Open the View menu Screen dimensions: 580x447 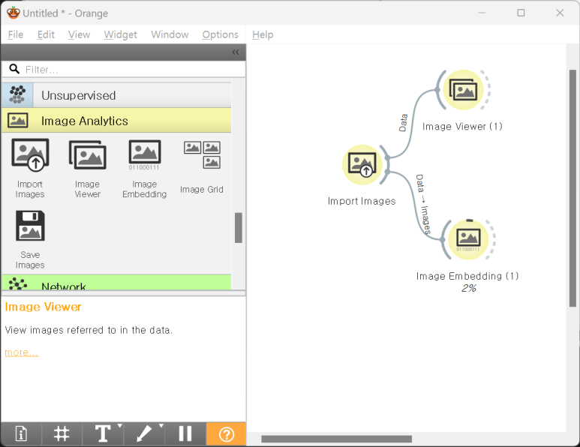[79, 34]
